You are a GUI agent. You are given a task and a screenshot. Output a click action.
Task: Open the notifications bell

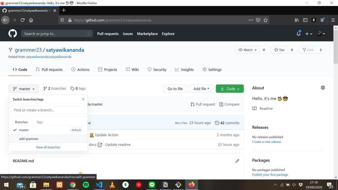click(298, 34)
